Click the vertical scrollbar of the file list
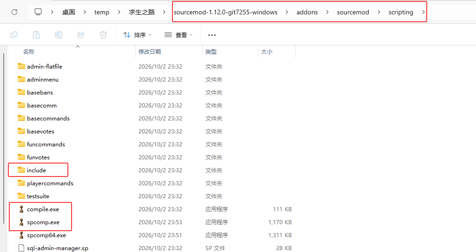Image resolution: width=476 pixels, height=252 pixels. coord(4,138)
